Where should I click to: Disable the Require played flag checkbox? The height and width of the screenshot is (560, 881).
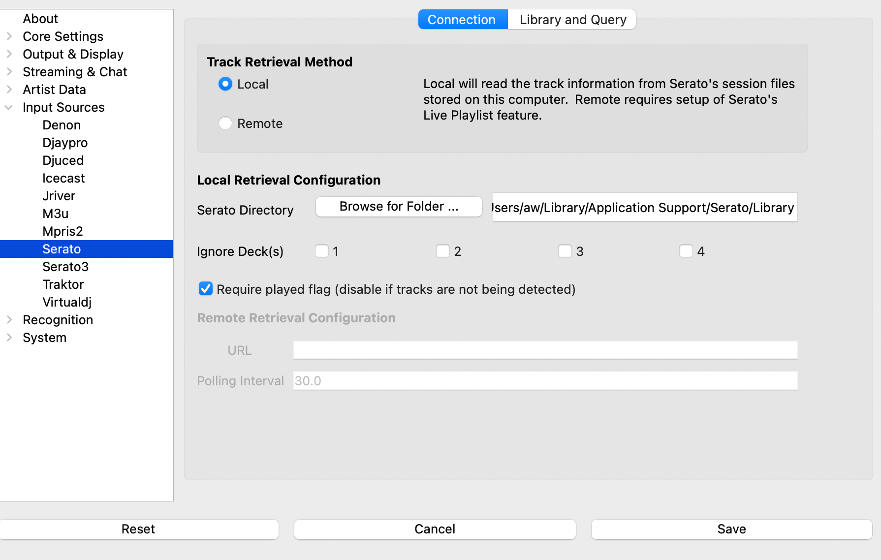coord(206,289)
